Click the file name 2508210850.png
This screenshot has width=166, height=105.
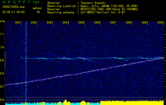pos(13,7)
